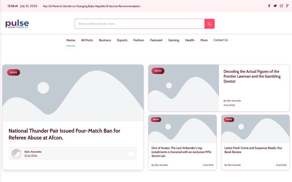
Task: Click the Frontier Lawman article thumbnail
Action: click(x=184, y=88)
